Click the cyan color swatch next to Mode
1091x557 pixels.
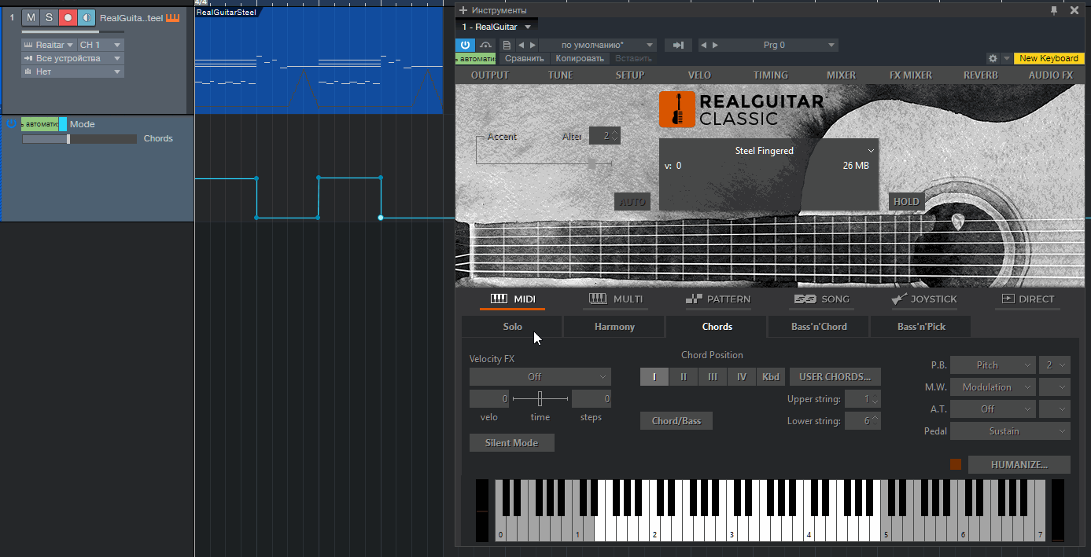coord(63,124)
